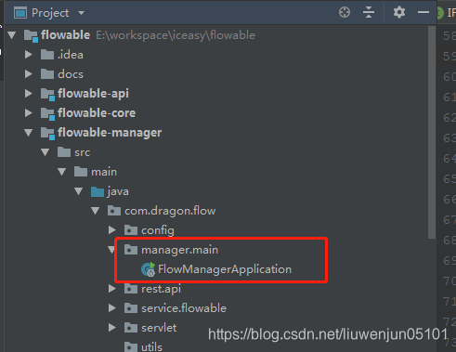Click the src folder icon
This screenshot has width=456, height=352.
pyautogui.click(x=64, y=152)
